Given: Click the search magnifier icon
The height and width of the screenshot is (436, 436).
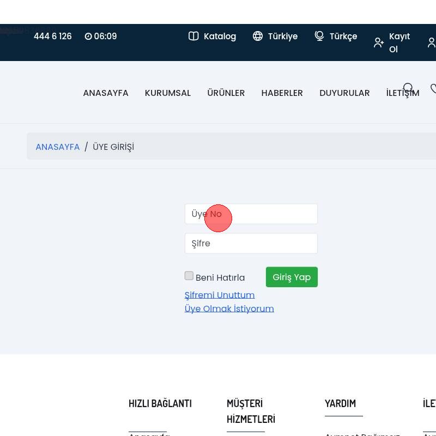Looking at the screenshot, I should 408,88.
